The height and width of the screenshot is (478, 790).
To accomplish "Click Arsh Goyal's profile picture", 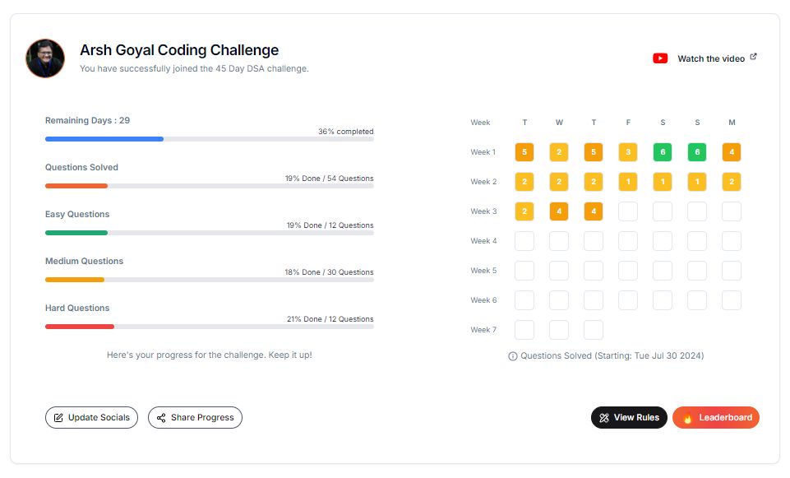I will tap(45, 58).
